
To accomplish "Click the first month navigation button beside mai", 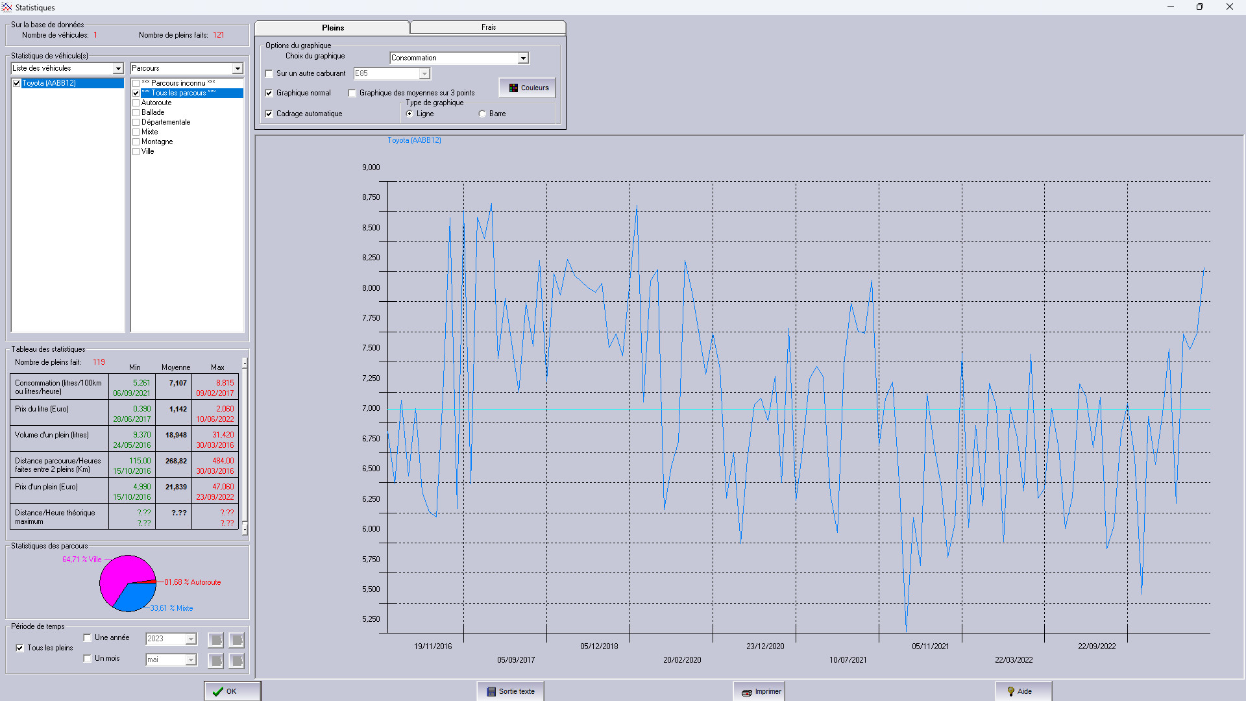I will tap(215, 660).
